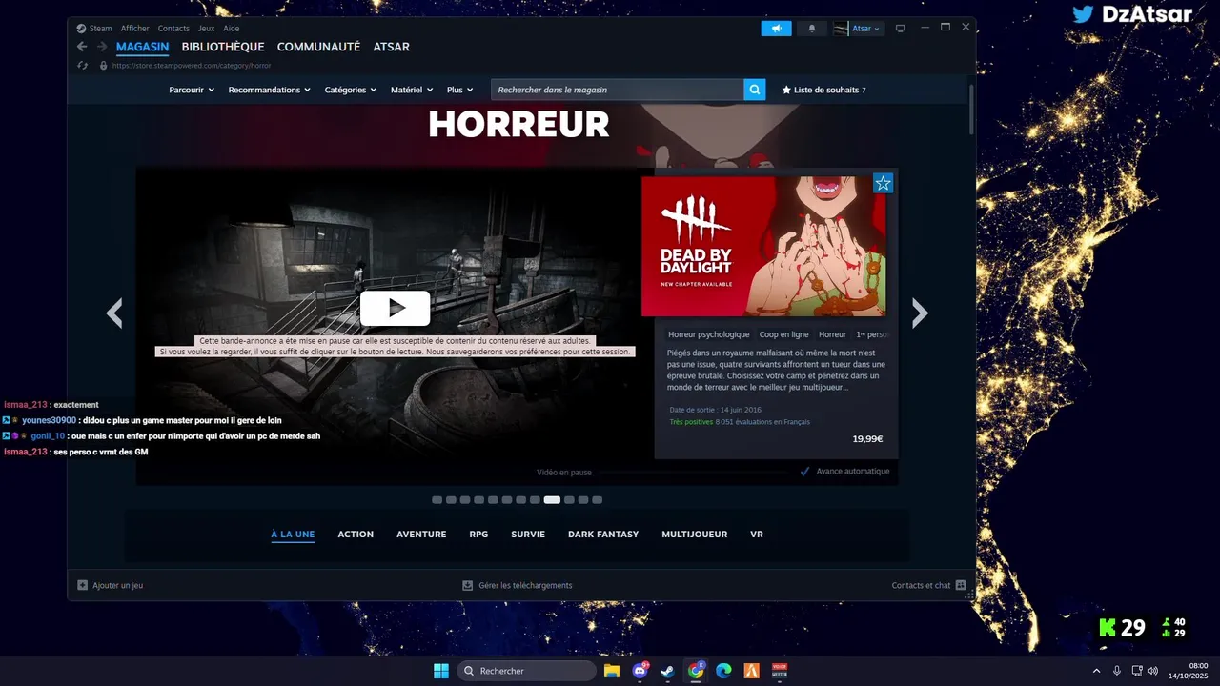Open the megaphone announcements button
Image resolution: width=1220 pixels, height=686 pixels.
776,29
